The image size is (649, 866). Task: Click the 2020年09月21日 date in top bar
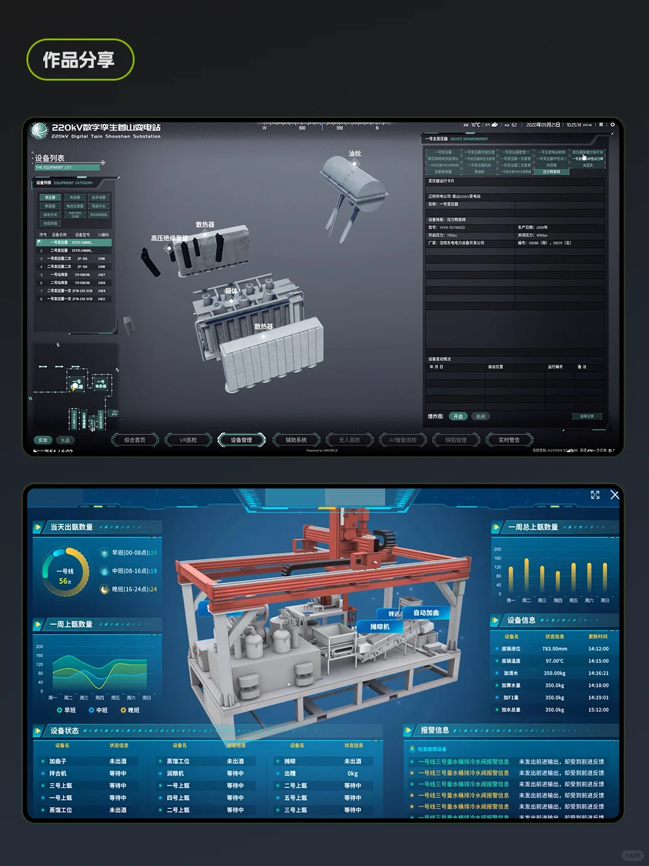(x=543, y=125)
